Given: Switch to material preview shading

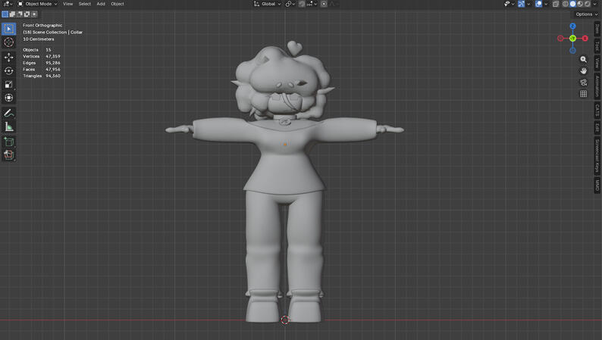Looking at the screenshot, I should point(580,4).
